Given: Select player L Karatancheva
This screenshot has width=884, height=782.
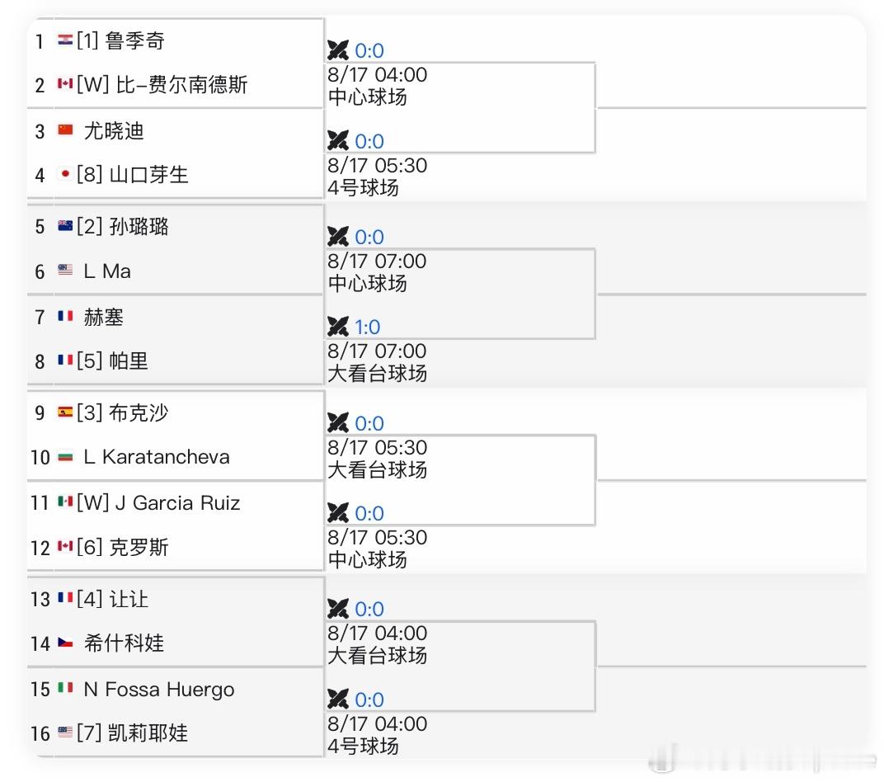Looking at the screenshot, I should (156, 457).
